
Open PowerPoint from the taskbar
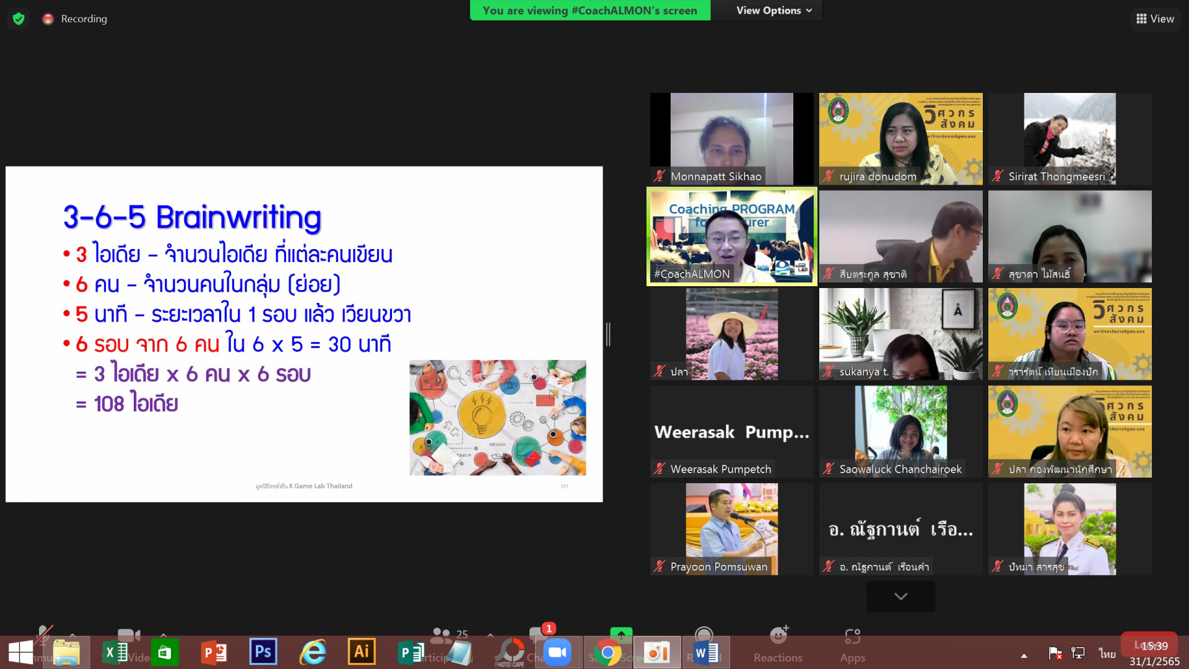click(214, 652)
